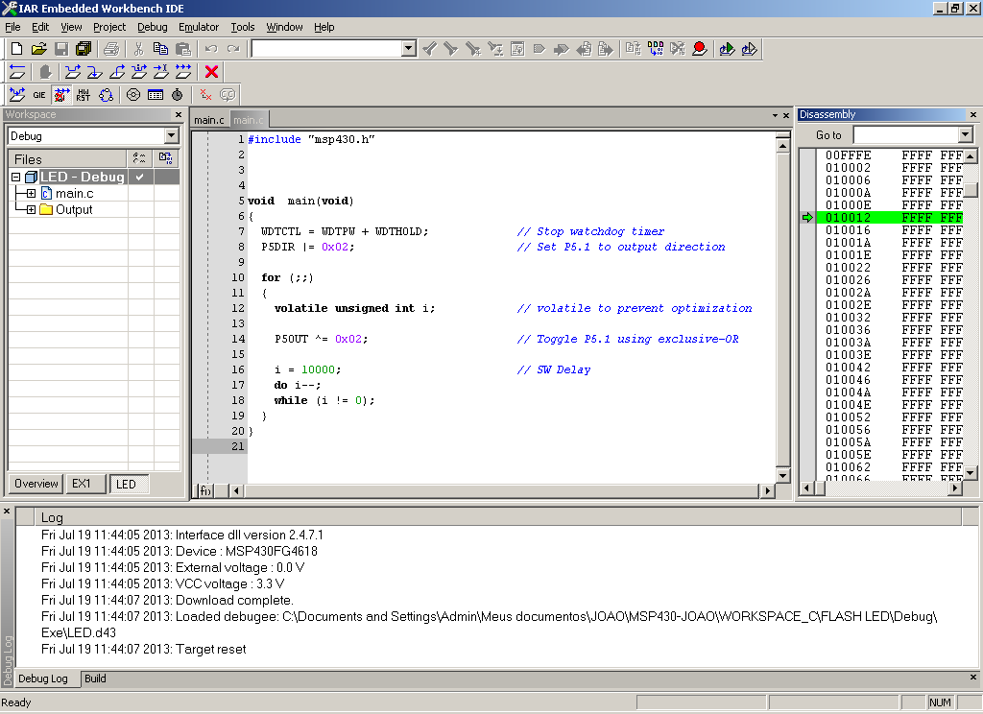Click the Open file folder icon
The image size is (983, 714).
[38, 49]
